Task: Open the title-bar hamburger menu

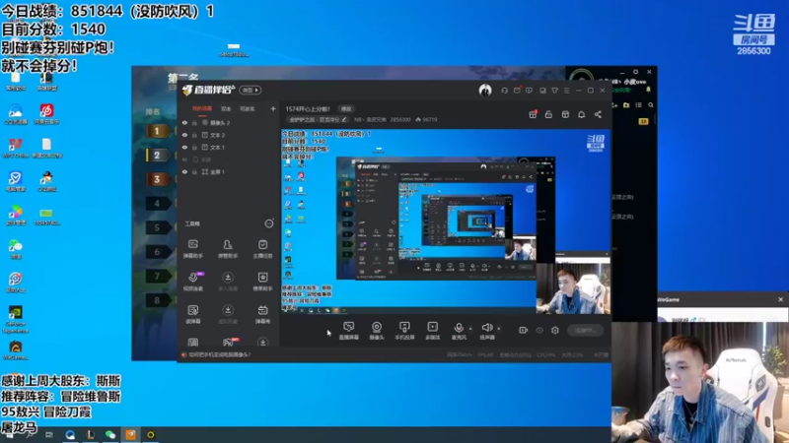Action: (x=566, y=91)
